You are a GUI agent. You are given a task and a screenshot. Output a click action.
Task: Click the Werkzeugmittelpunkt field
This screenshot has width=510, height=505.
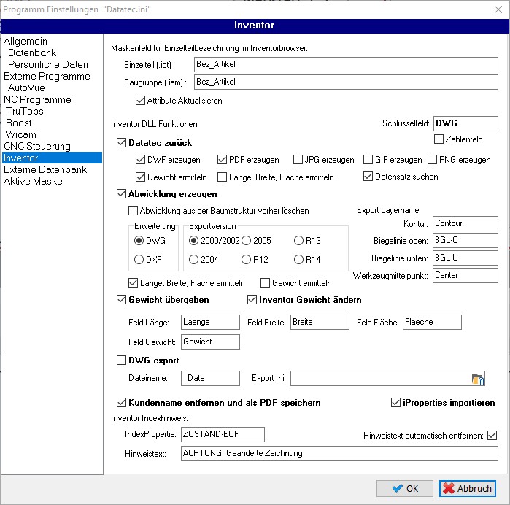(465, 276)
